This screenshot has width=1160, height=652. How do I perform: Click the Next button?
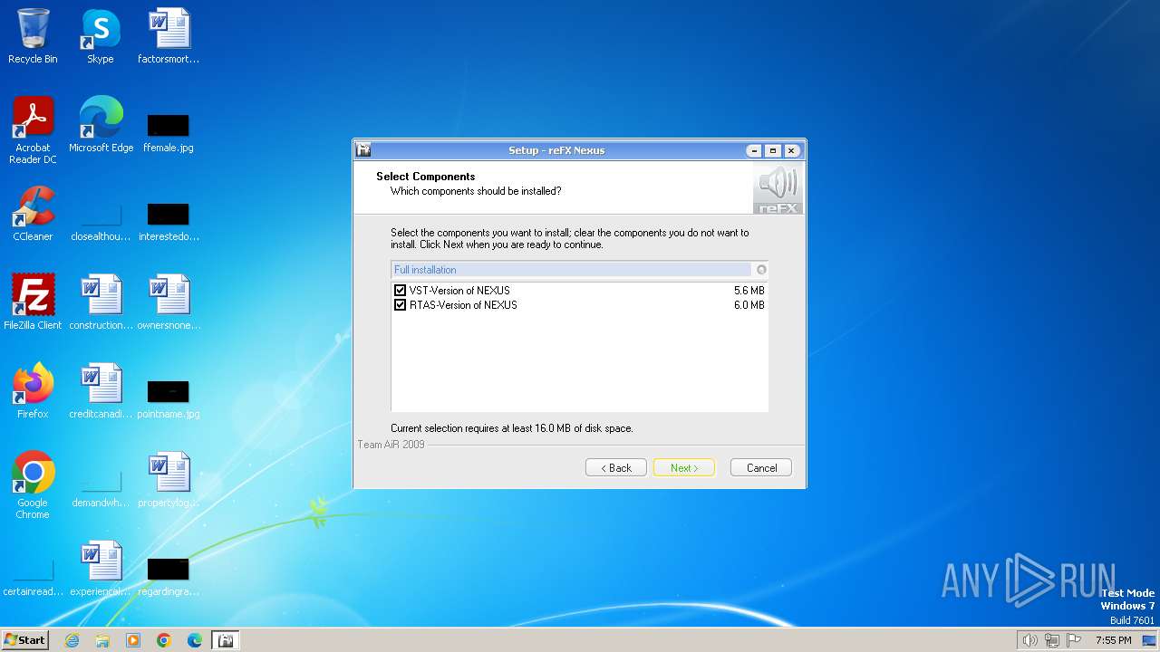(x=684, y=468)
